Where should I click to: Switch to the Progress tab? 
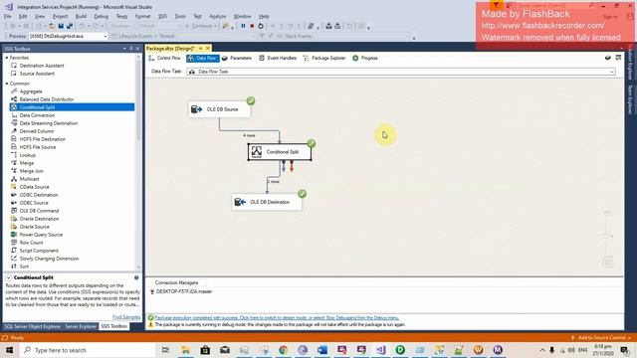365,59
